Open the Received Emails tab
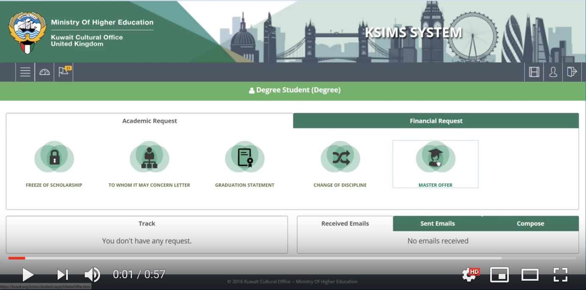 [345, 223]
